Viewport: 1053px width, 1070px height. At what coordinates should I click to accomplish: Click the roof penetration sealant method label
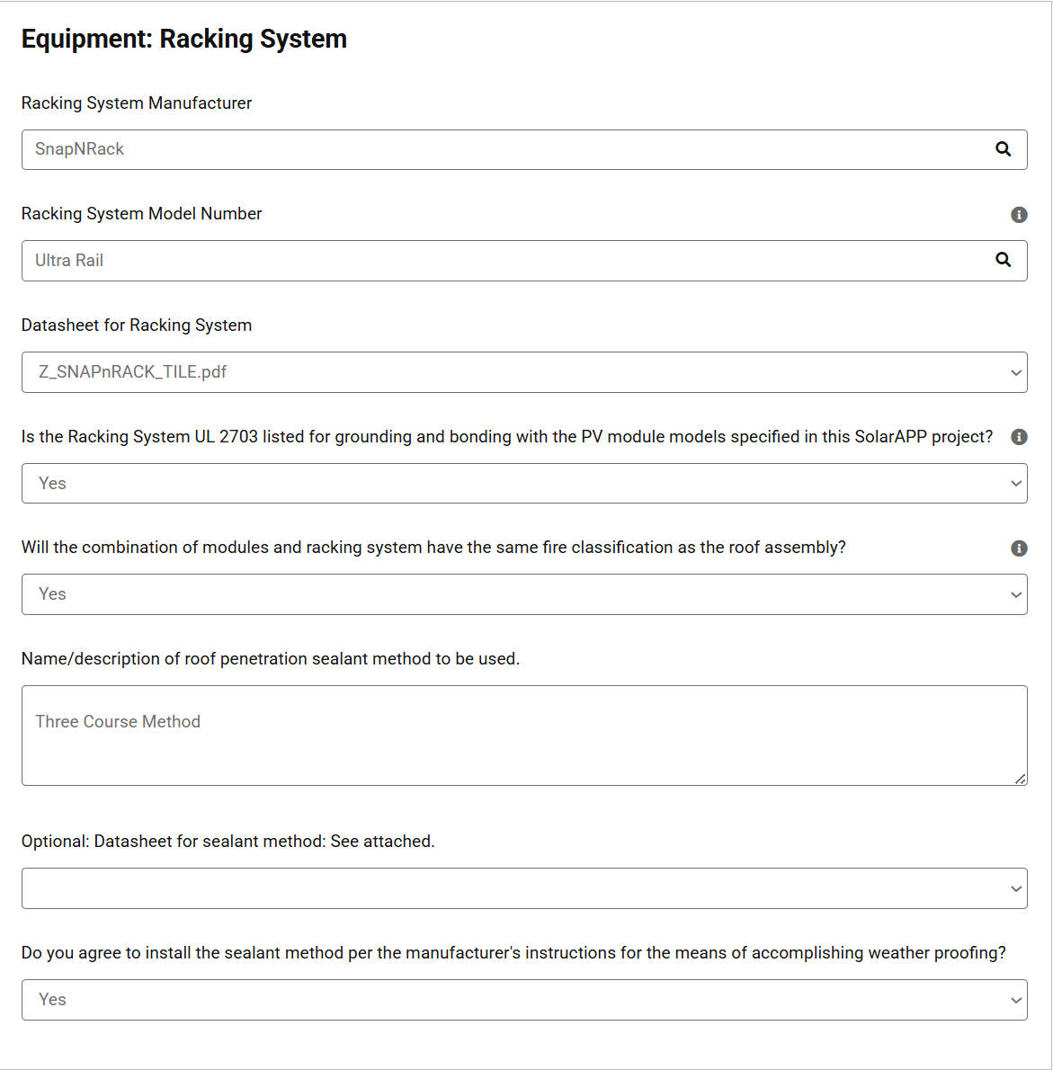[271, 658]
